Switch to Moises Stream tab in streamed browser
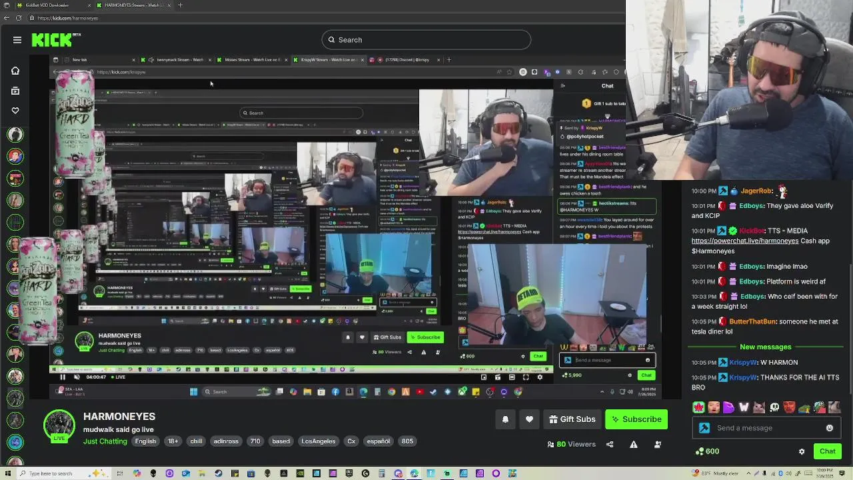 251,60
